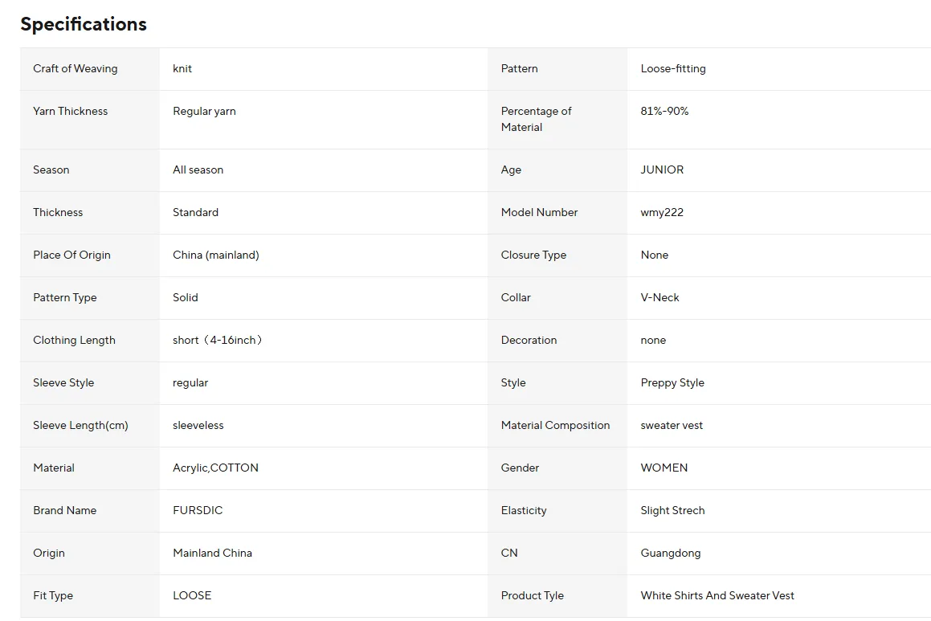Click the 'All season' value
Viewport: 931px width, 621px height.
coord(198,170)
